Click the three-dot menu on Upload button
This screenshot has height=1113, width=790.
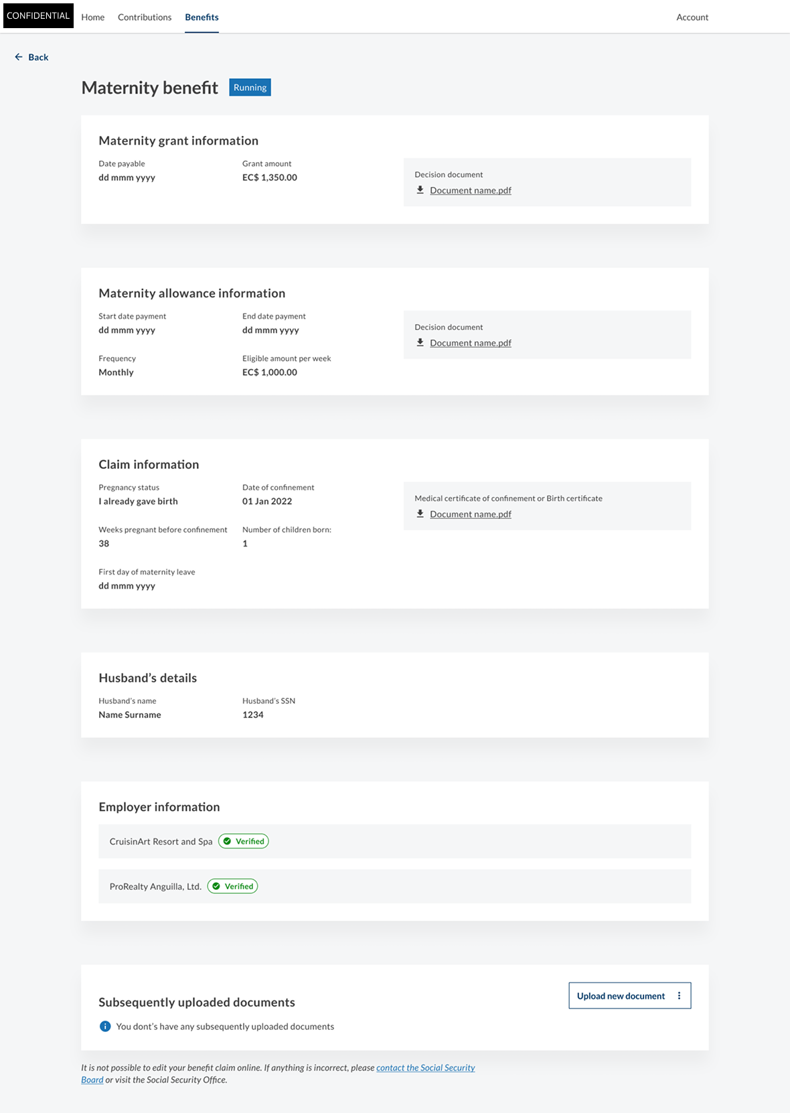point(679,996)
